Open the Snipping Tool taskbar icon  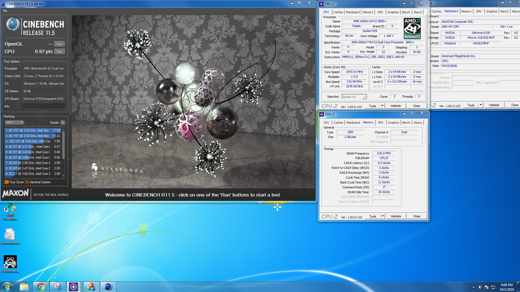tap(57, 287)
